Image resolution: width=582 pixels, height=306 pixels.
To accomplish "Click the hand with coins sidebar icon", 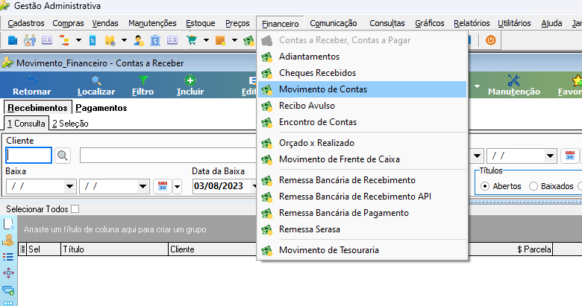I will [x=8, y=240].
